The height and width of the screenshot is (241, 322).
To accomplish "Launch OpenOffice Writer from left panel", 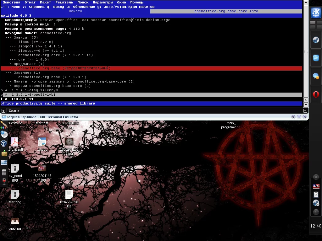I will point(4,134).
